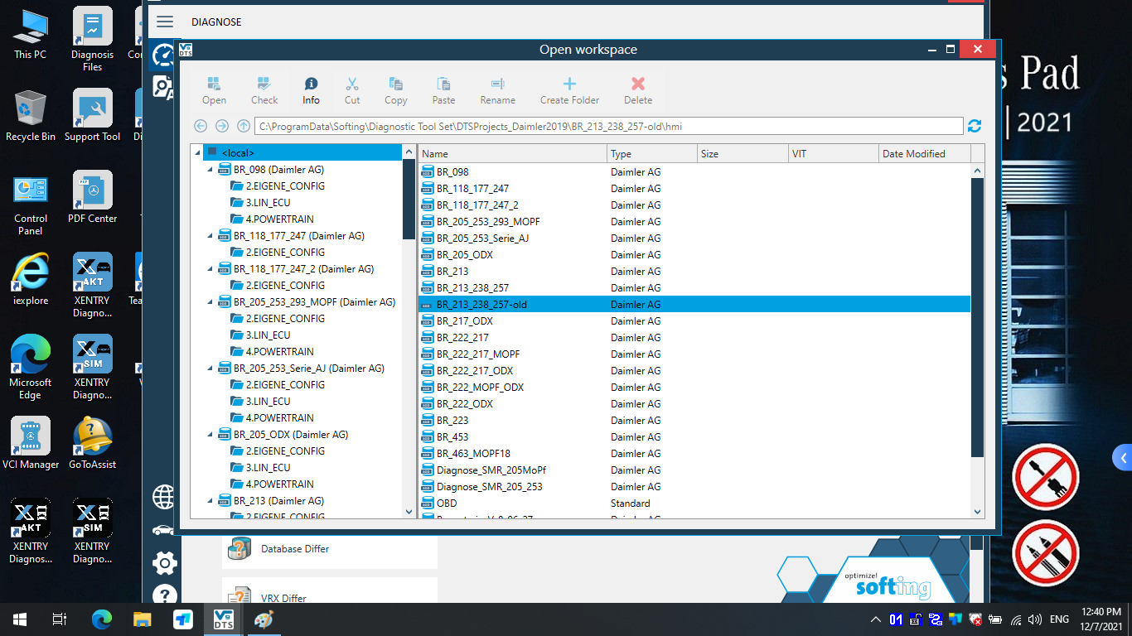Select 2.EIGENE_CONFIG under BR_205_ODX

[278, 451]
